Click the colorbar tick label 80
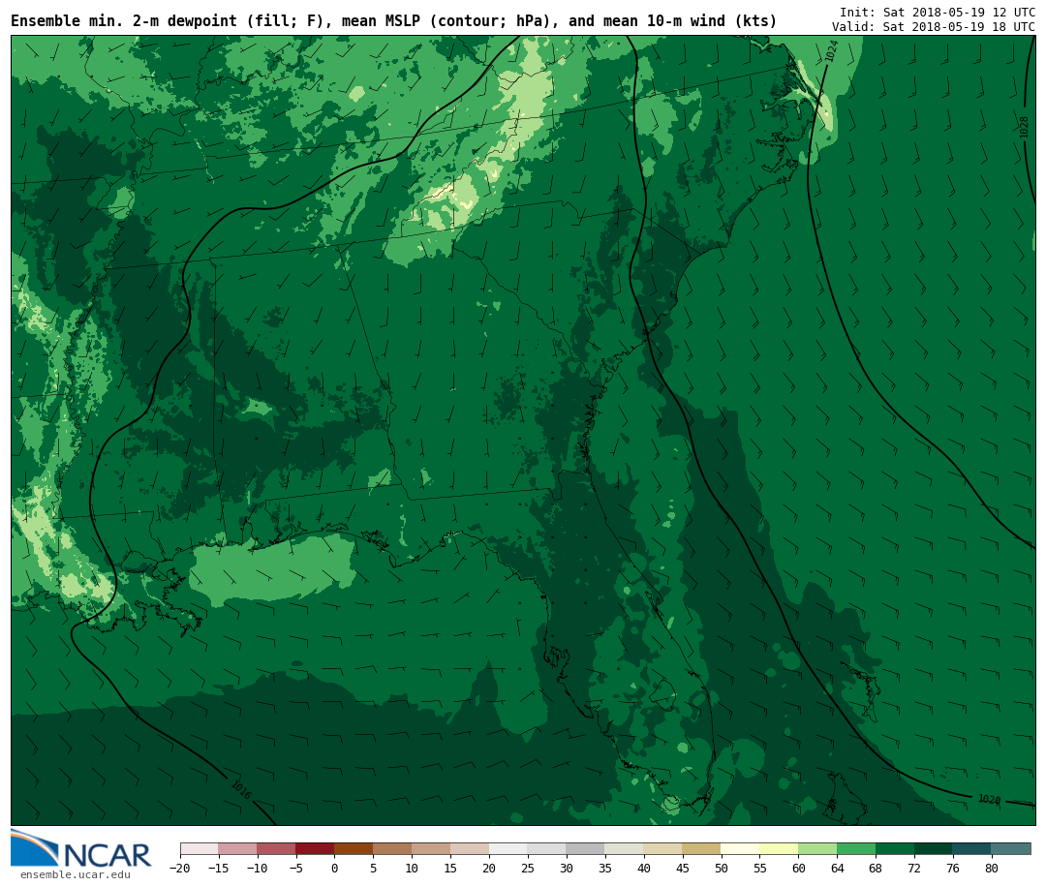Screen dimensions: 1046x886 [x=992, y=868]
